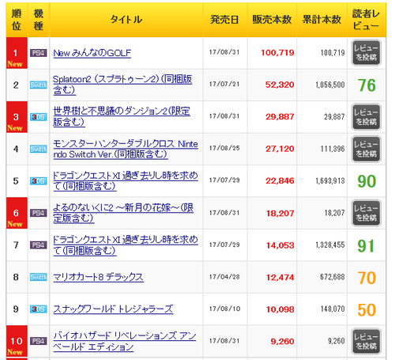Click the 読者レビュー column header

point(367,20)
